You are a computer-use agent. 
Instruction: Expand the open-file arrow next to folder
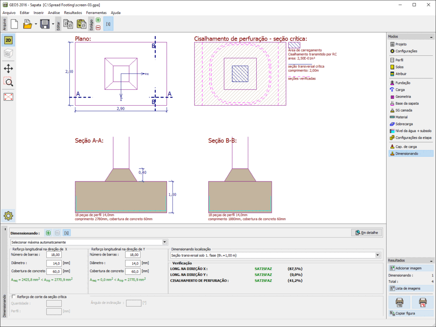click(x=36, y=24)
